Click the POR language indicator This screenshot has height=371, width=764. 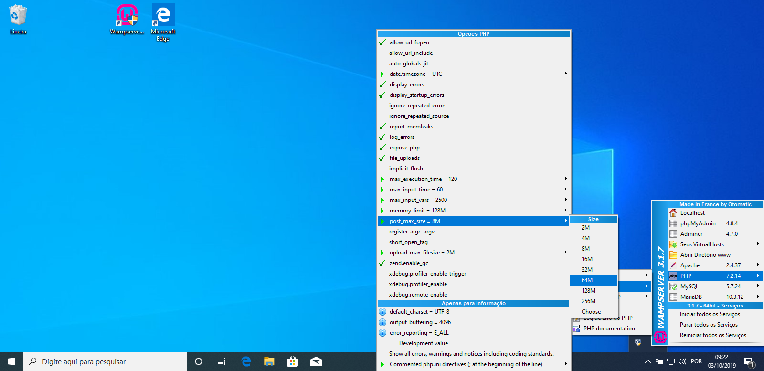tap(697, 361)
